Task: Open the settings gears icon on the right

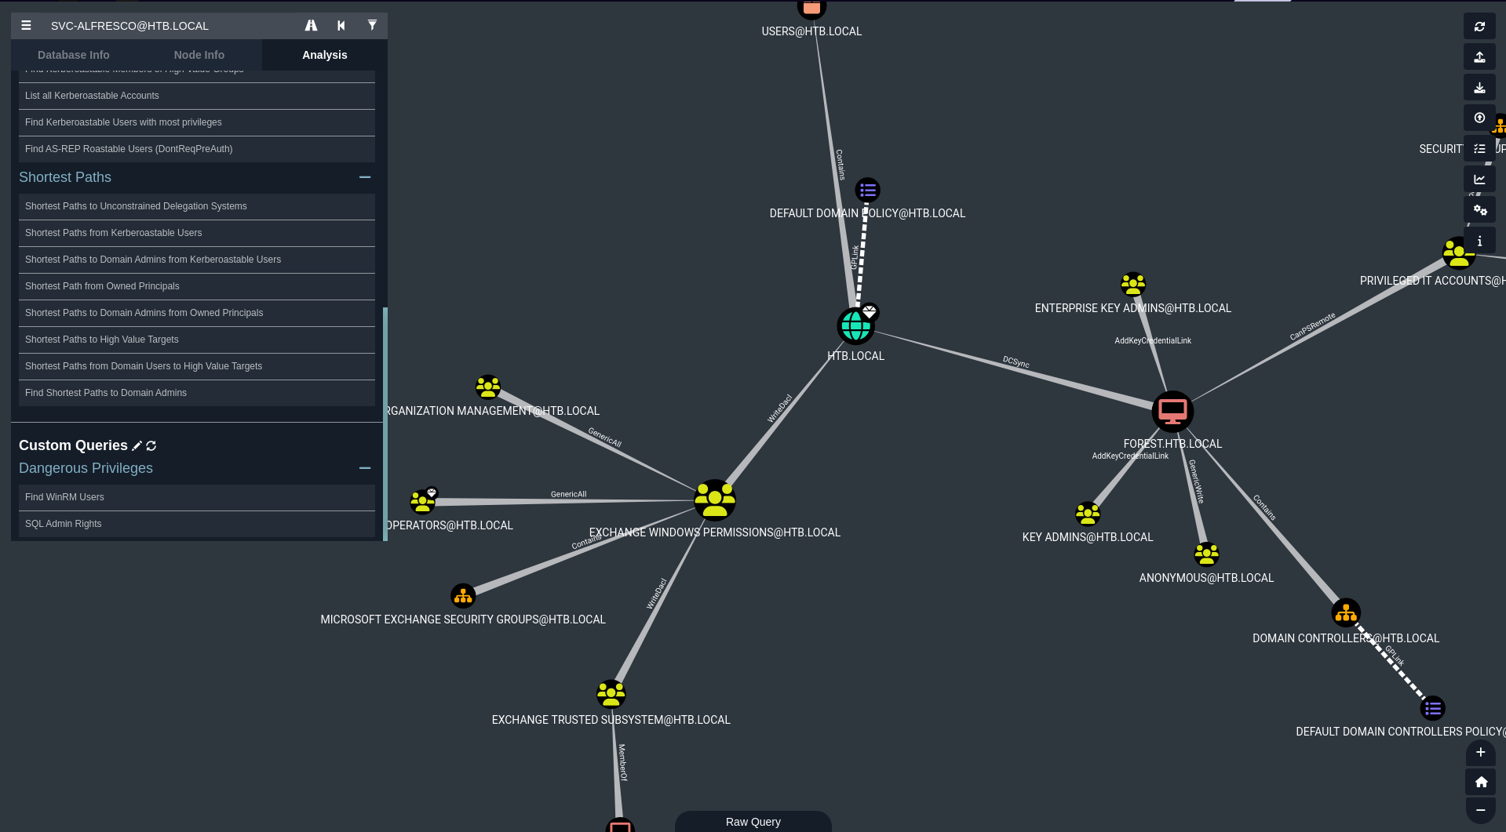Action: 1479,210
